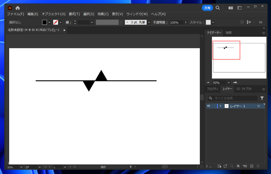Viewport: 271px width, 174px height.
Task: Open the stroke weight dropdown
Action: tap(92, 22)
